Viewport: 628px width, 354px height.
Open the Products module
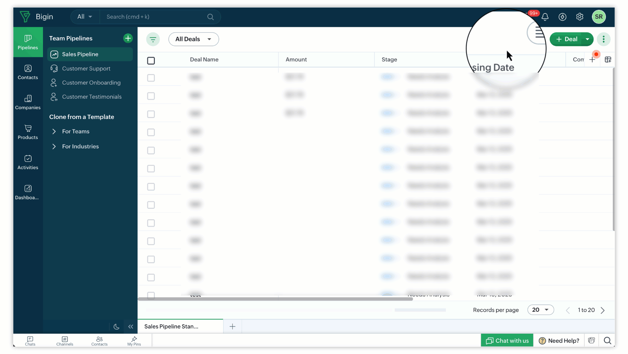pos(28,132)
